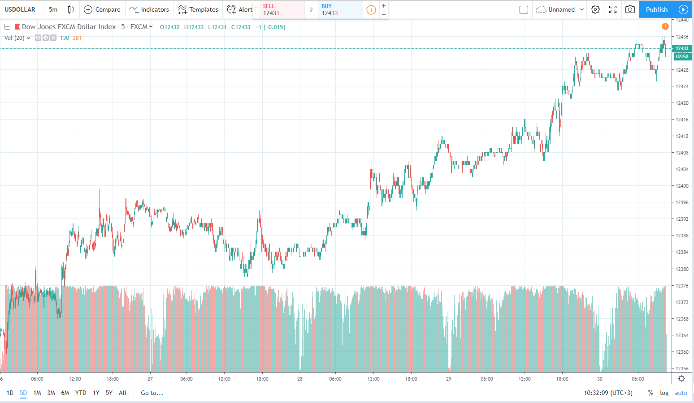Click the Go to... date button
The height and width of the screenshot is (403, 694).
(x=152, y=393)
